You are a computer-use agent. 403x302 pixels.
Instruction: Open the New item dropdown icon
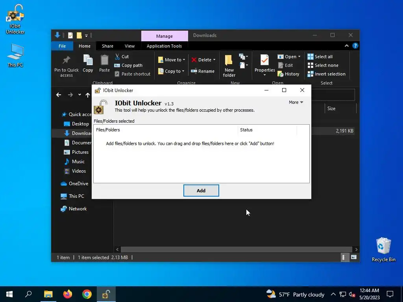coord(243,57)
